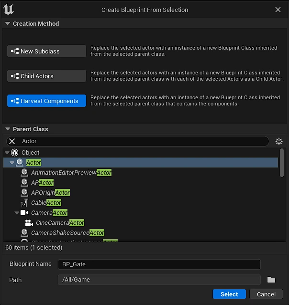289x305 pixels.
Task: Open class filter settings gear
Action: click(279, 141)
